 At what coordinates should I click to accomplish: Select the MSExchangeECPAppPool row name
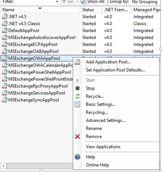[33, 44]
